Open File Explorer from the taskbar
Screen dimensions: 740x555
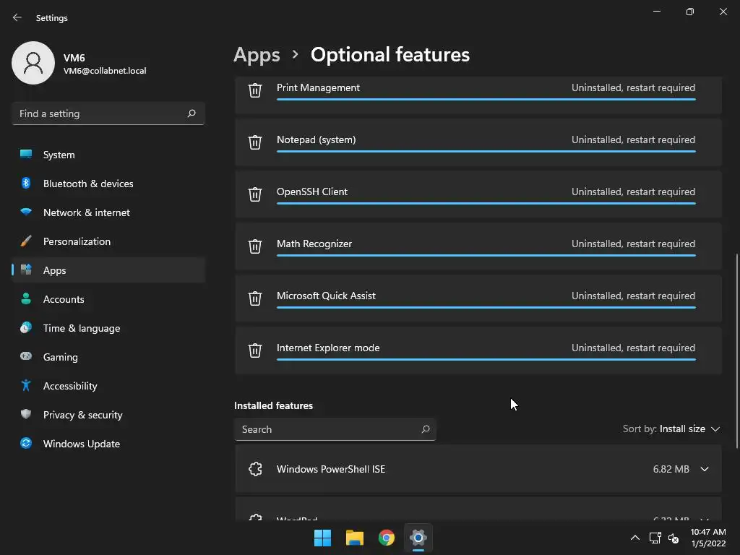[355, 538]
